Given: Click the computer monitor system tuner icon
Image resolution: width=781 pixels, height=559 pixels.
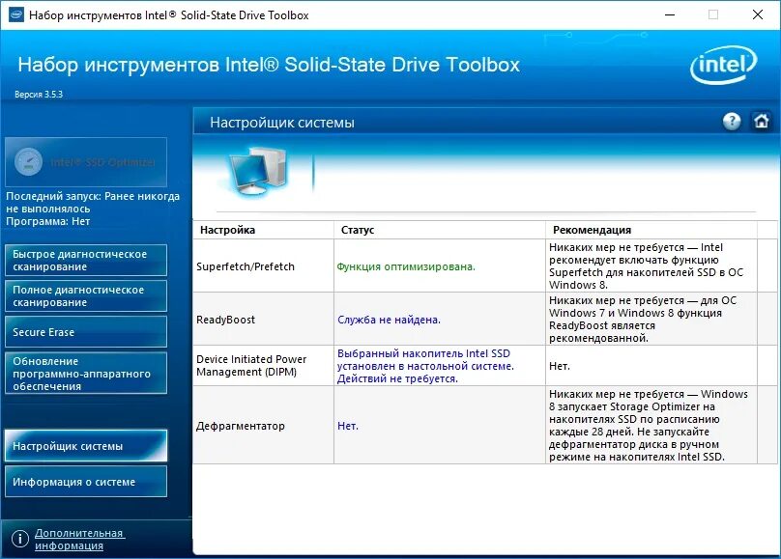Looking at the screenshot, I should coord(258,171).
